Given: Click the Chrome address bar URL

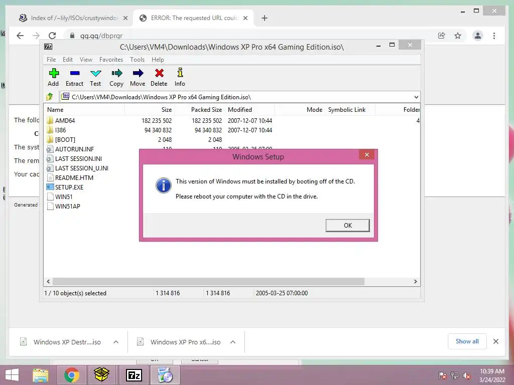Looking at the screenshot, I should pos(101,36).
